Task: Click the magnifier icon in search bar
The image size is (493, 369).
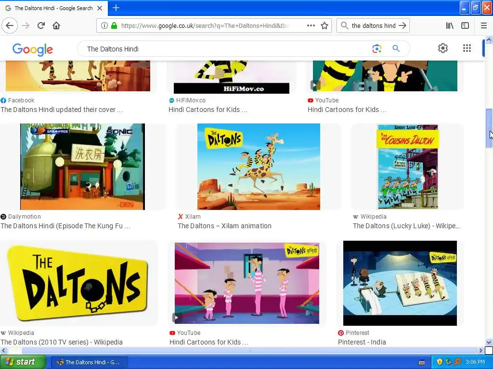Action: coord(344,26)
